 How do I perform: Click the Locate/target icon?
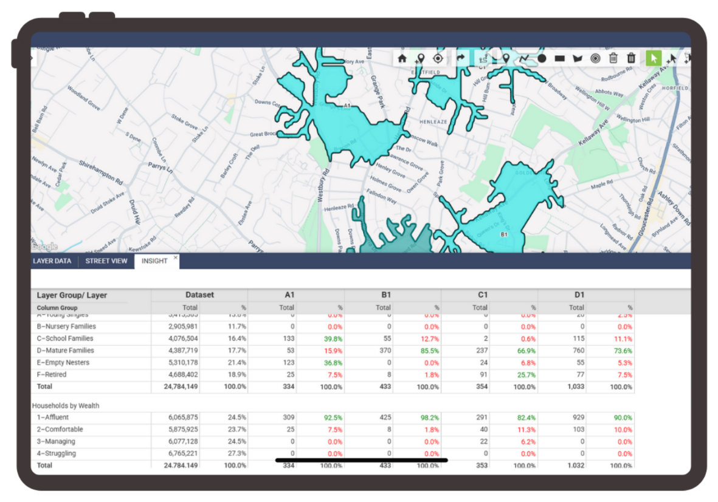[x=438, y=58]
